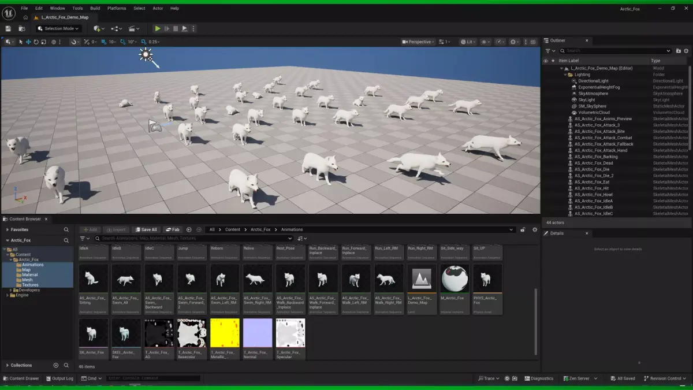
Task: Toggle grid snapping icon next to 10
Action: [105, 42]
